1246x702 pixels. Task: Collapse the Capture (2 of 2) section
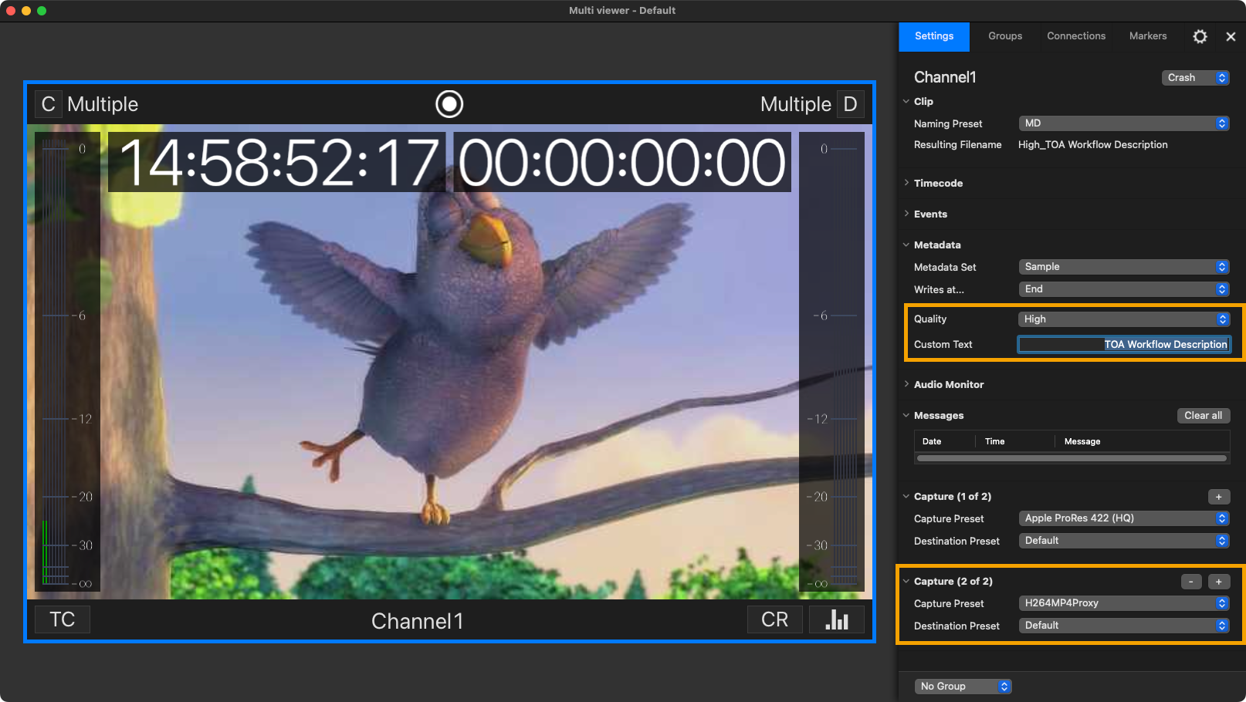tap(906, 582)
